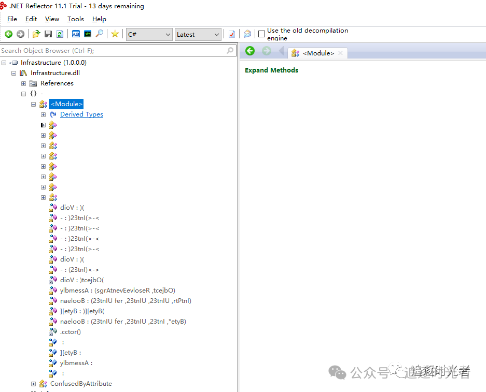
Task: Select the .cctor() method in the tree
Action: 71,331
